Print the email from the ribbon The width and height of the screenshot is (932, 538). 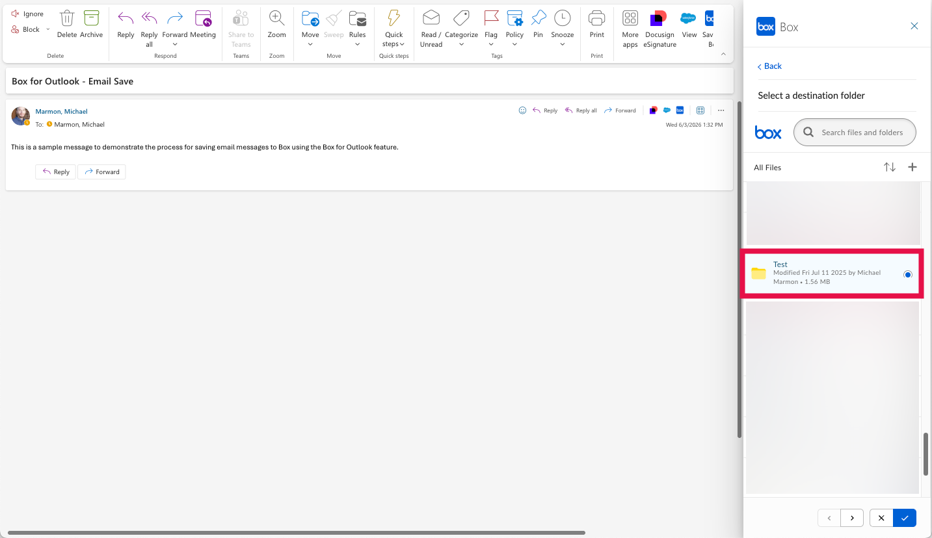[x=596, y=24]
